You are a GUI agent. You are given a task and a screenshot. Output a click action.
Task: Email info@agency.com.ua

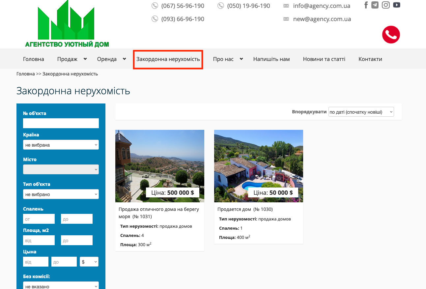click(x=322, y=6)
